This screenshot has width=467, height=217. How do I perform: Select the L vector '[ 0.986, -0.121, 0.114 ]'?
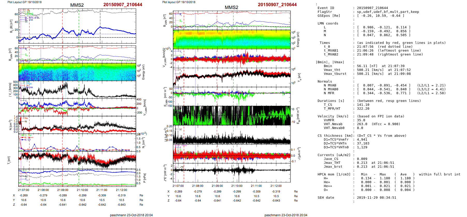(x=384, y=27)
